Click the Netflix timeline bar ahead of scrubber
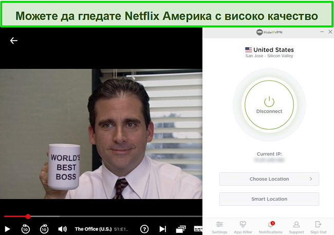The width and height of the screenshot is (334, 235). 116,216
